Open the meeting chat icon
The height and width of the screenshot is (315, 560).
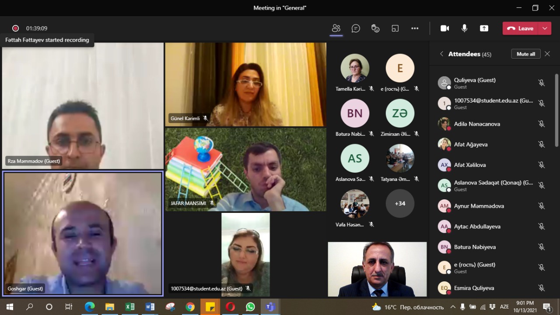pyautogui.click(x=356, y=28)
